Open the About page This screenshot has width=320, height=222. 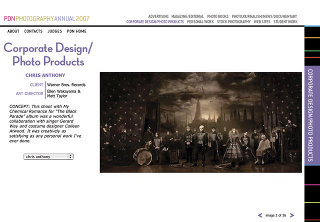click(13, 31)
